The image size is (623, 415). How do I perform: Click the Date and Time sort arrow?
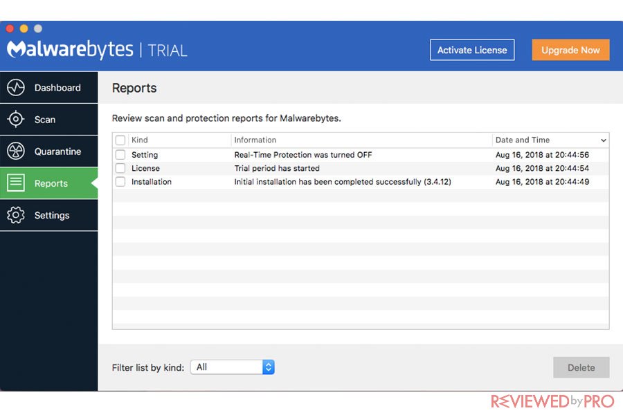pyautogui.click(x=603, y=140)
